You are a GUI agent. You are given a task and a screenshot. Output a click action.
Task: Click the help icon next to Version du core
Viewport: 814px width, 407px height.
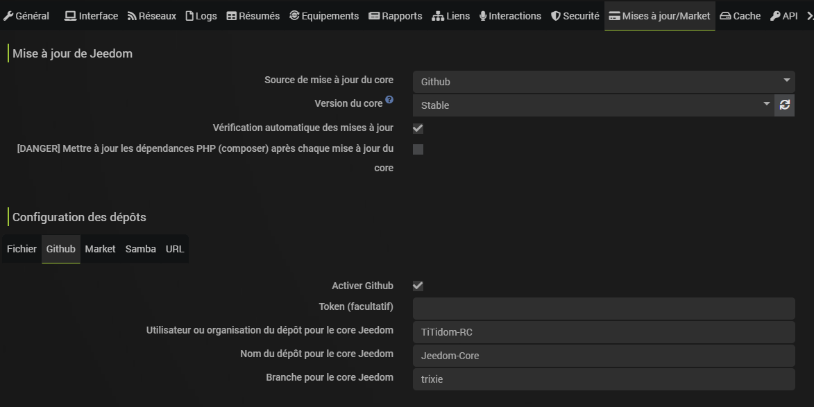click(x=389, y=100)
